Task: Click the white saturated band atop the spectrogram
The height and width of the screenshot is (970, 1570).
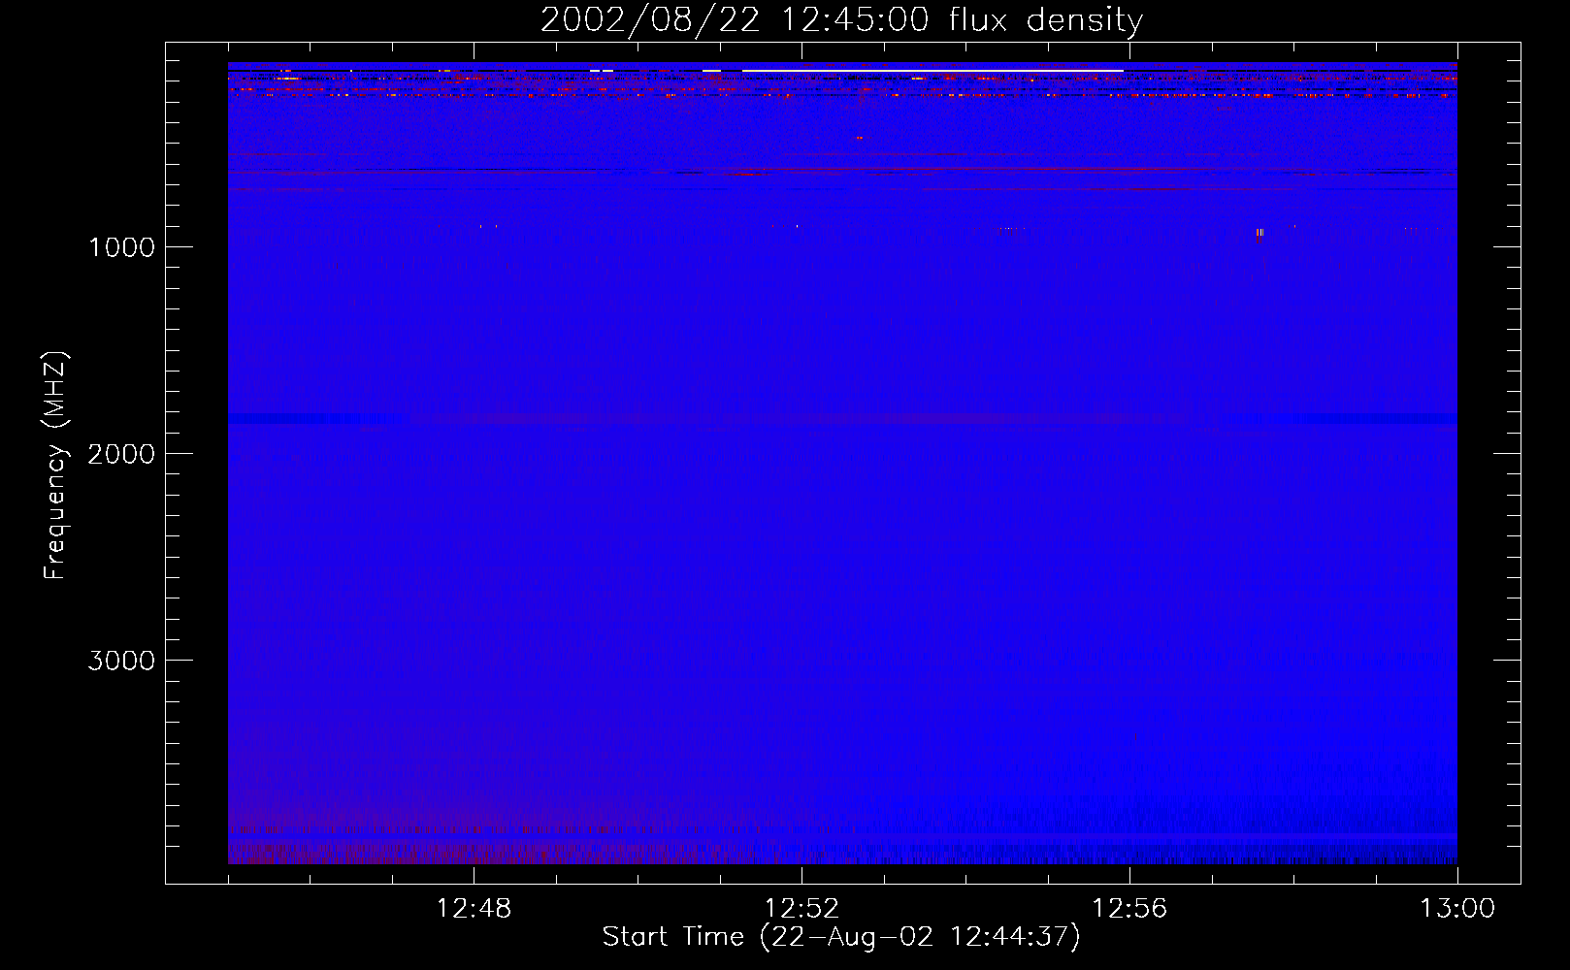Action: (x=932, y=71)
